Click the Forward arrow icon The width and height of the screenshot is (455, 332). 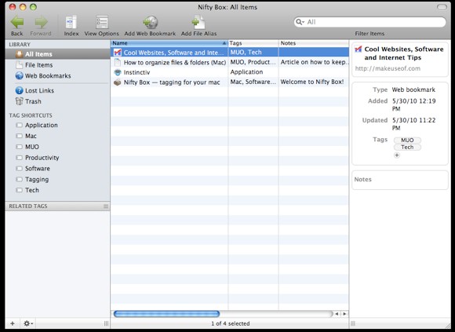[41, 22]
